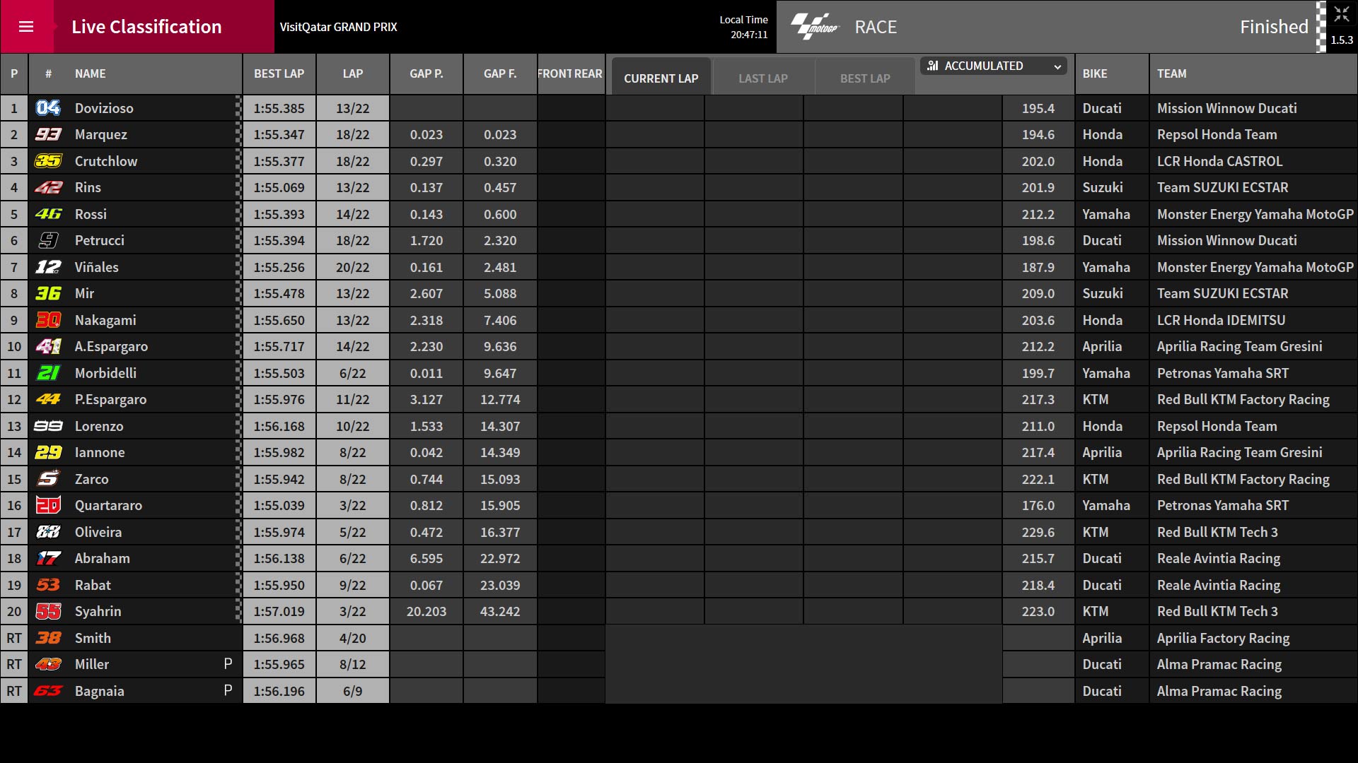This screenshot has height=763, width=1358.
Task: Click Nakagami's number 30 badge
Action: [48, 320]
